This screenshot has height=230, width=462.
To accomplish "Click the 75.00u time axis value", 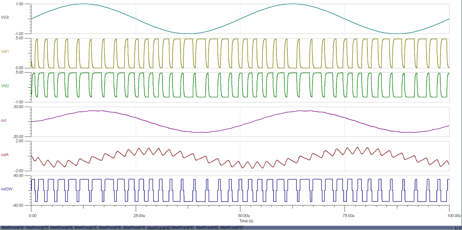I will pos(348,216).
